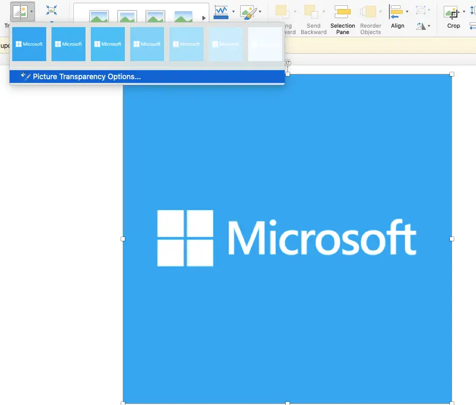Click the Align icon
Viewport: 476px width, 405px height.
click(x=396, y=12)
